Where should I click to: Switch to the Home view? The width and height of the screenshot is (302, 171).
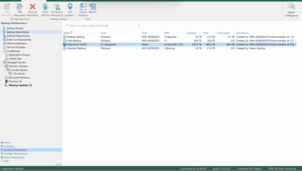pyautogui.click(x=7, y=143)
